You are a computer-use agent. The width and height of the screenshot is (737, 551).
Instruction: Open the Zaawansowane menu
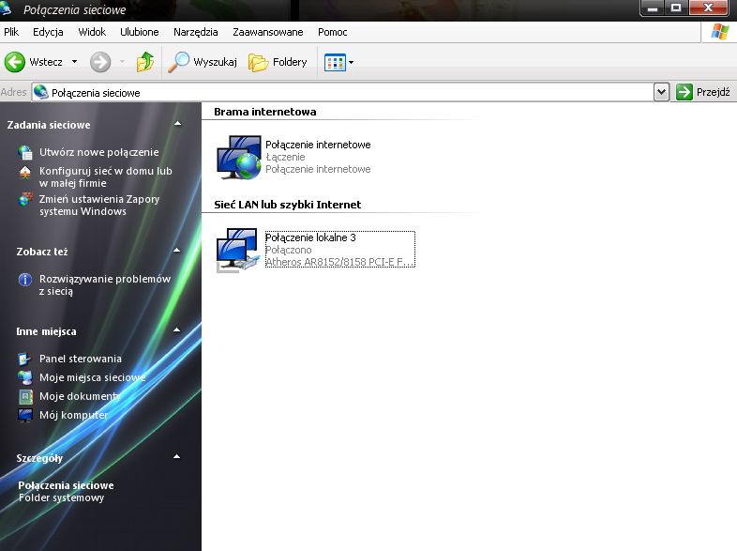[268, 32]
